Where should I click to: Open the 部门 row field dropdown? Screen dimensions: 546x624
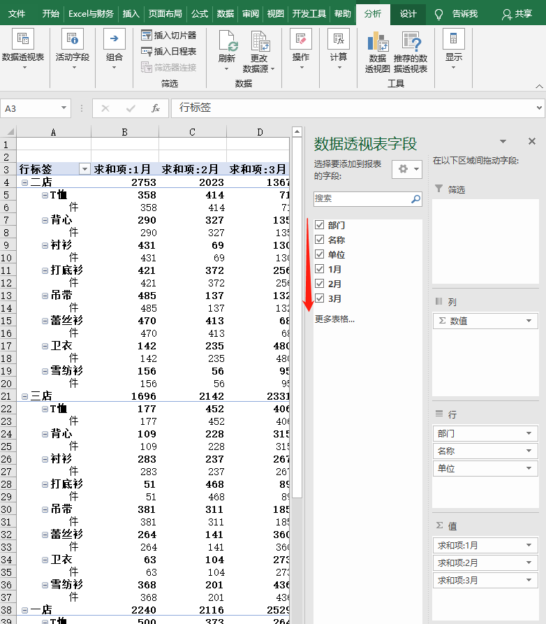coord(529,433)
